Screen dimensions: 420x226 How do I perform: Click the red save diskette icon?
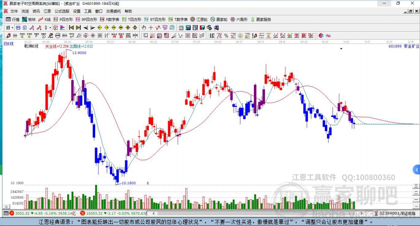(202, 28)
